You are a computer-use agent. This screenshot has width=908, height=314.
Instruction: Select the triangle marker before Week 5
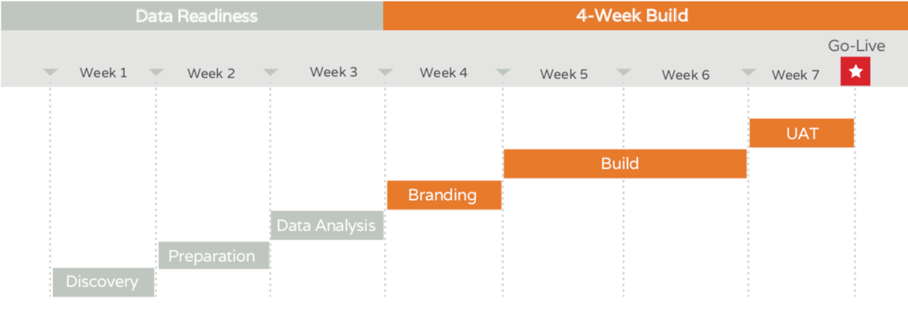tap(504, 72)
